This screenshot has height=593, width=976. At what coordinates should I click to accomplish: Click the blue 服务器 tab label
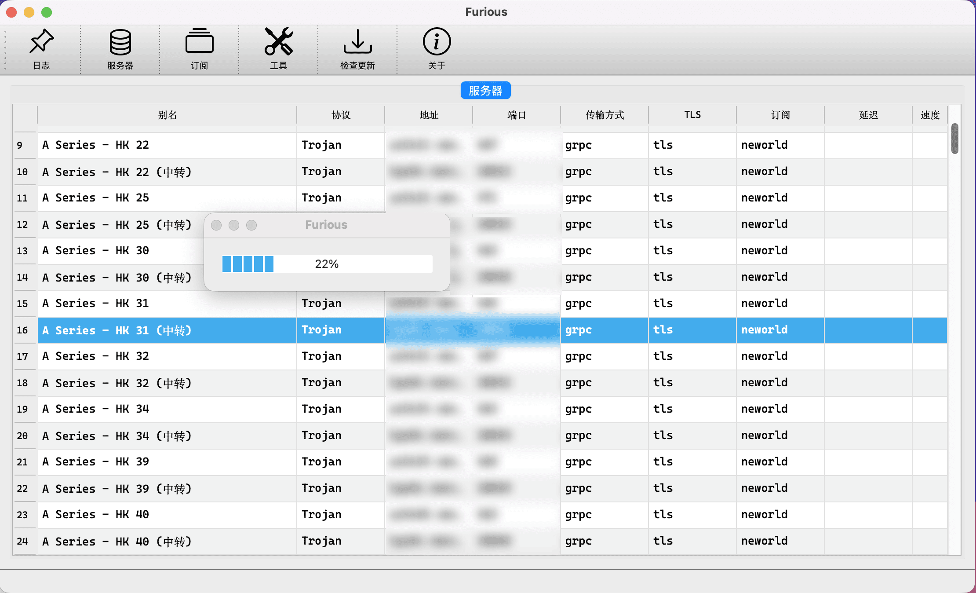click(485, 91)
